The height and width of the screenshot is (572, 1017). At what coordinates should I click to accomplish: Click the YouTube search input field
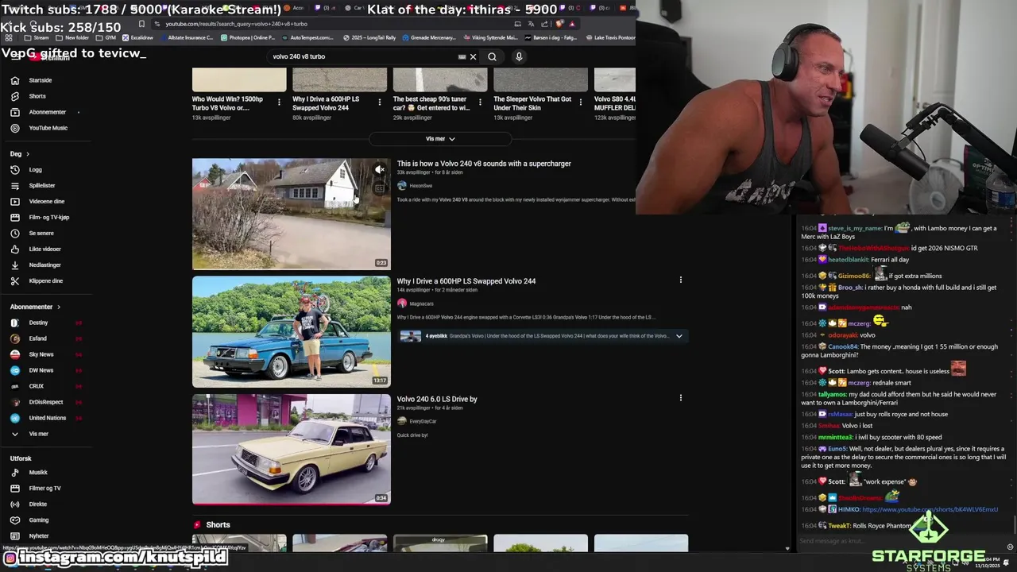[362, 56]
